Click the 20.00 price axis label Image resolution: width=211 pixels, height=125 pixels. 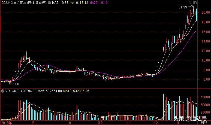pyautogui.click(x=206, y=13)
